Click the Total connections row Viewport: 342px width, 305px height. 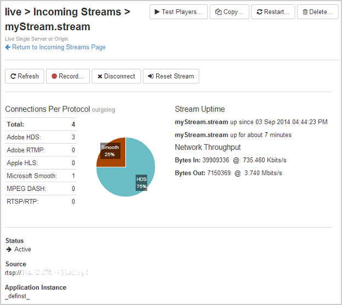[41, 125]
